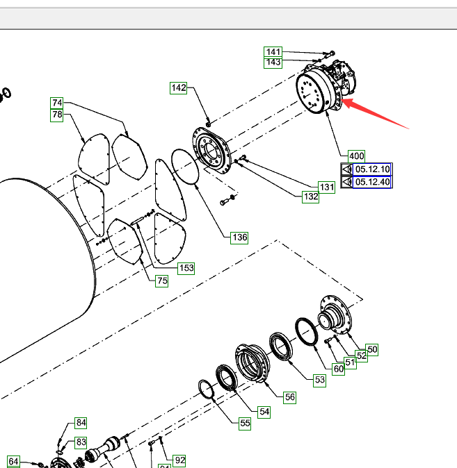Select part callout 74
Viewport: 457px width, 468px height.
[57, 103]
